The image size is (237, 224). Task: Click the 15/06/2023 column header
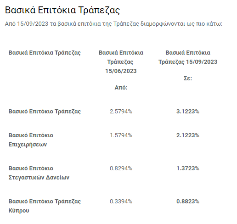tap(121, 62)
